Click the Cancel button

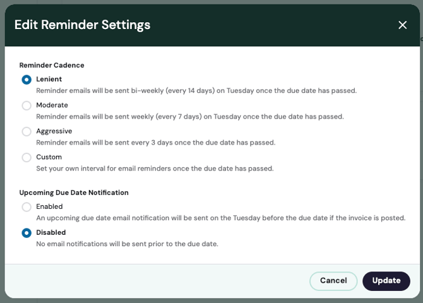(x=333, y=281)
